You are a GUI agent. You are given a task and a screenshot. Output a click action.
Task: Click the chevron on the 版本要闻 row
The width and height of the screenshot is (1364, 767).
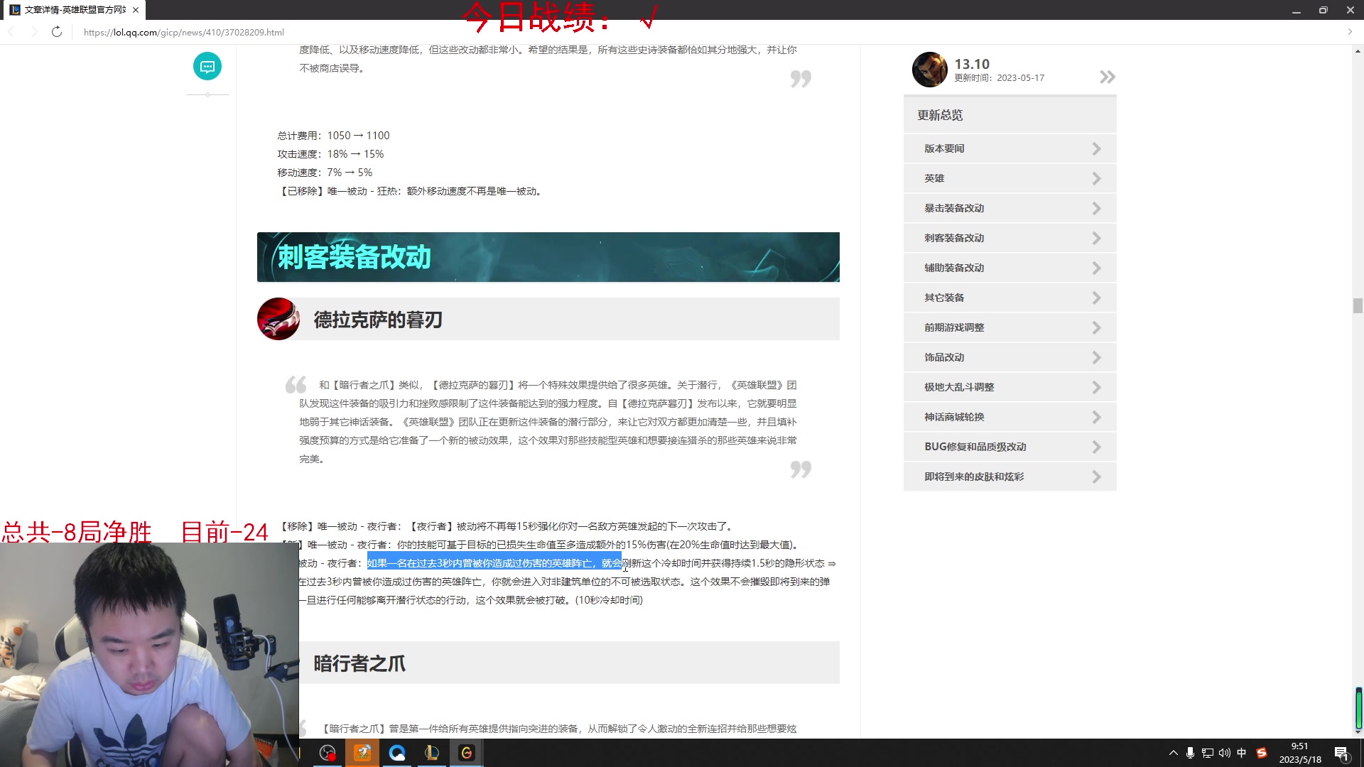point(1096,148)
